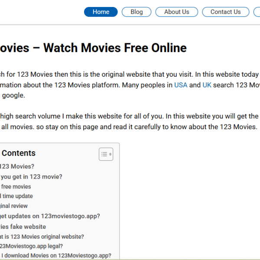Jump to '123 Movies?' contents entry
The height and width of the screenshot is (260, 260).
tap(17, 166)
